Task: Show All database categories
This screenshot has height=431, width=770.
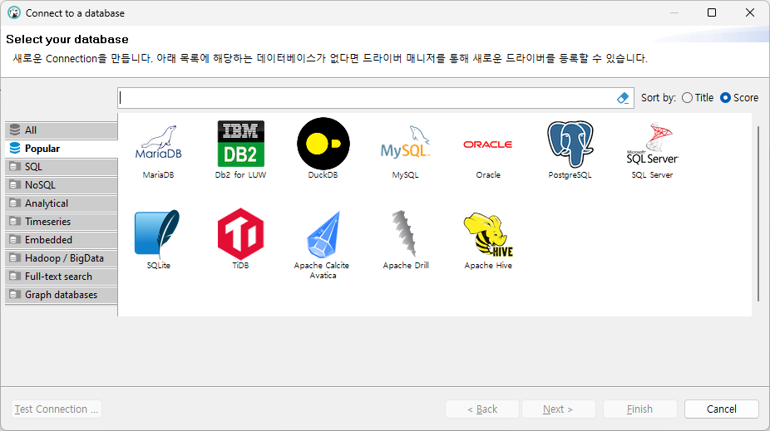Action: pyautogui.click(x=62, y=130)
